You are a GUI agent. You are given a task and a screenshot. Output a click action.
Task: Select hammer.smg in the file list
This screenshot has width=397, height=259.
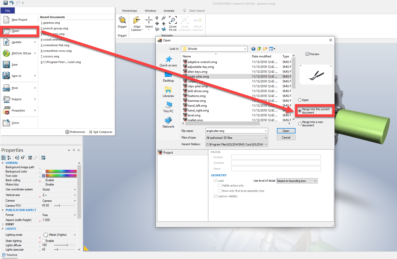coord(197,101)
